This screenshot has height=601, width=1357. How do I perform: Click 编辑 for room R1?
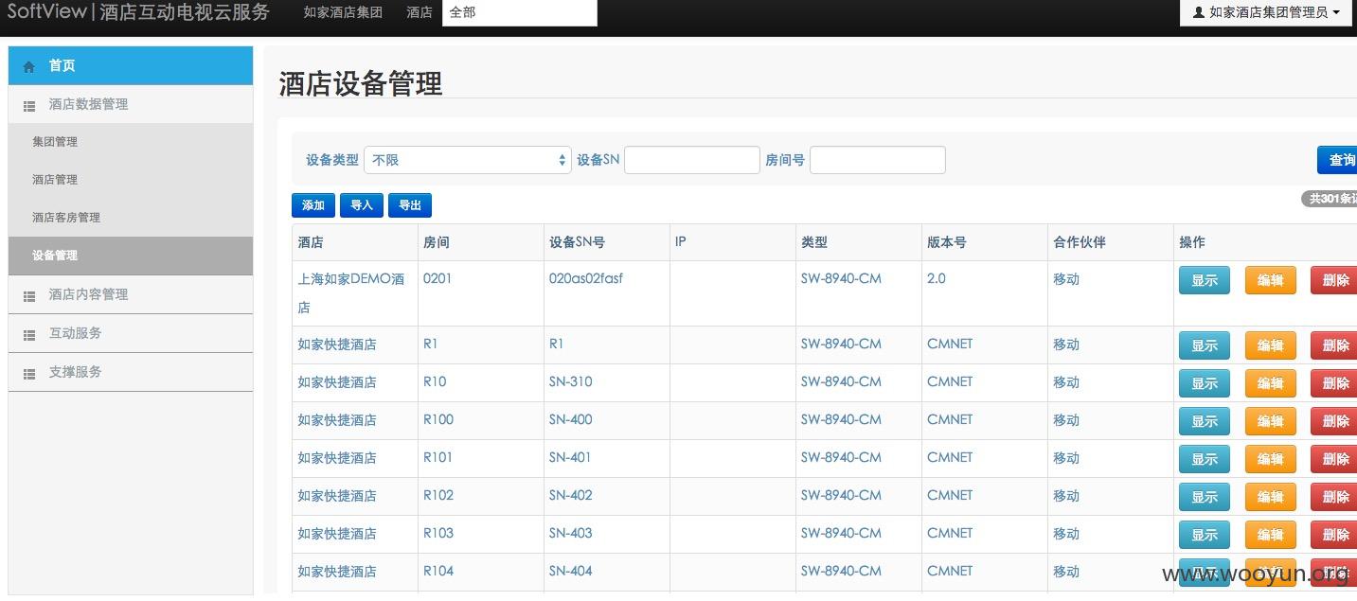(1270, 345)
